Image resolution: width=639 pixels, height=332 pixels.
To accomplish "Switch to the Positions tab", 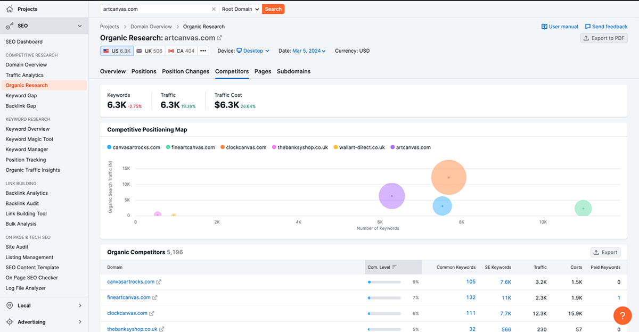I will 143,71.
